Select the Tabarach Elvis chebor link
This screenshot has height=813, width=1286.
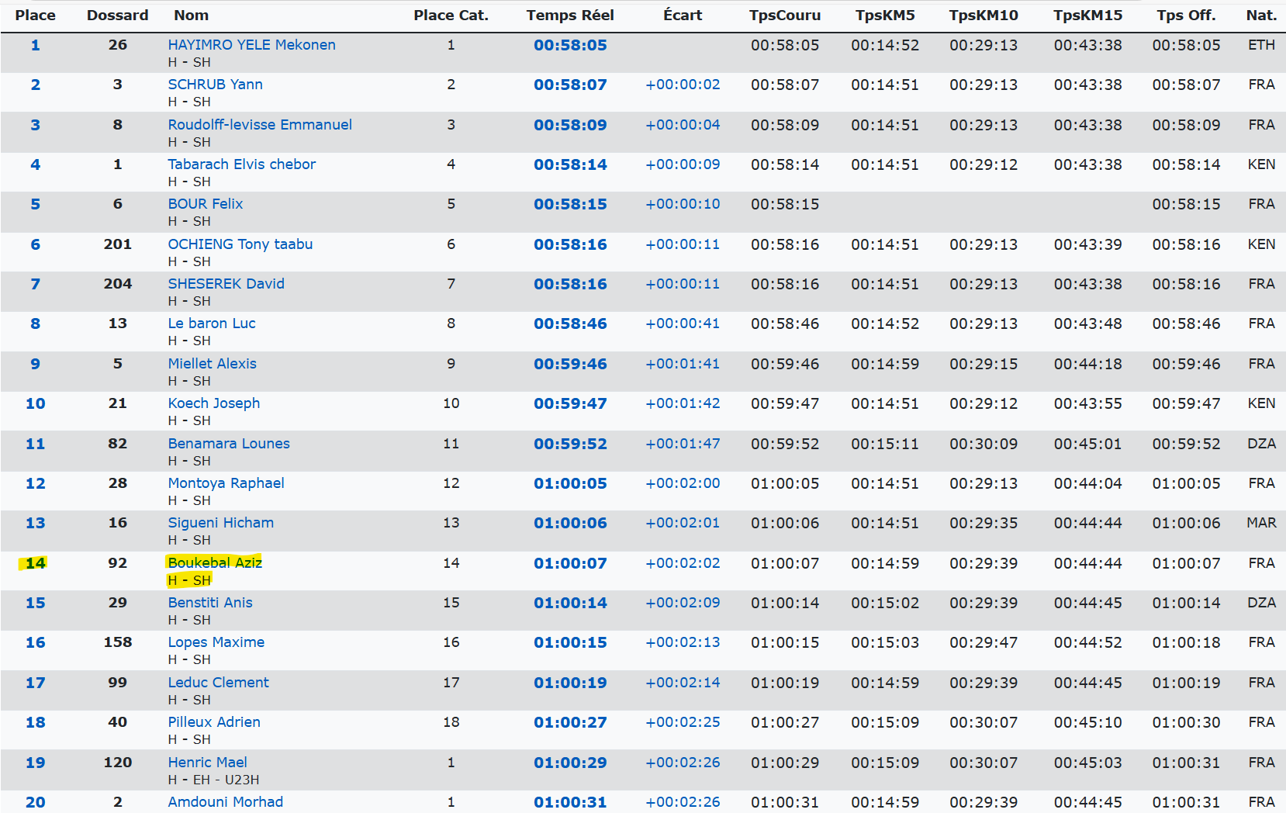point(241,164)
